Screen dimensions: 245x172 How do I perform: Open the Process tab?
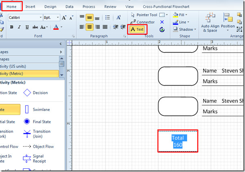pos(89,7)
